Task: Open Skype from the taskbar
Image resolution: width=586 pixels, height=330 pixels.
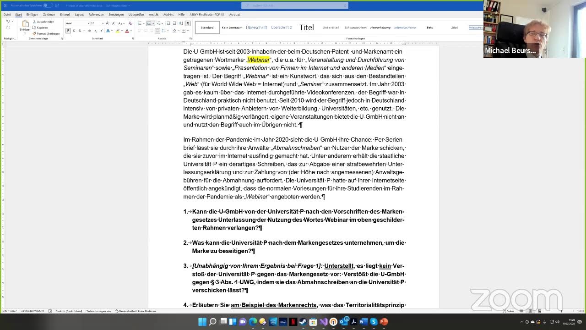Action: click(x=374, y=322)
